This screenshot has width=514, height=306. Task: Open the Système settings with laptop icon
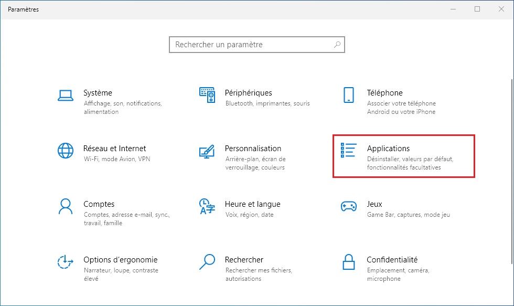[65, 94]
